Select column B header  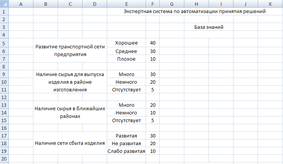(x=45, y=4)
